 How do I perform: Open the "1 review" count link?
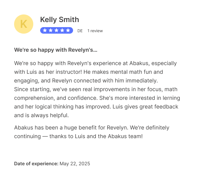click(95, 31)
